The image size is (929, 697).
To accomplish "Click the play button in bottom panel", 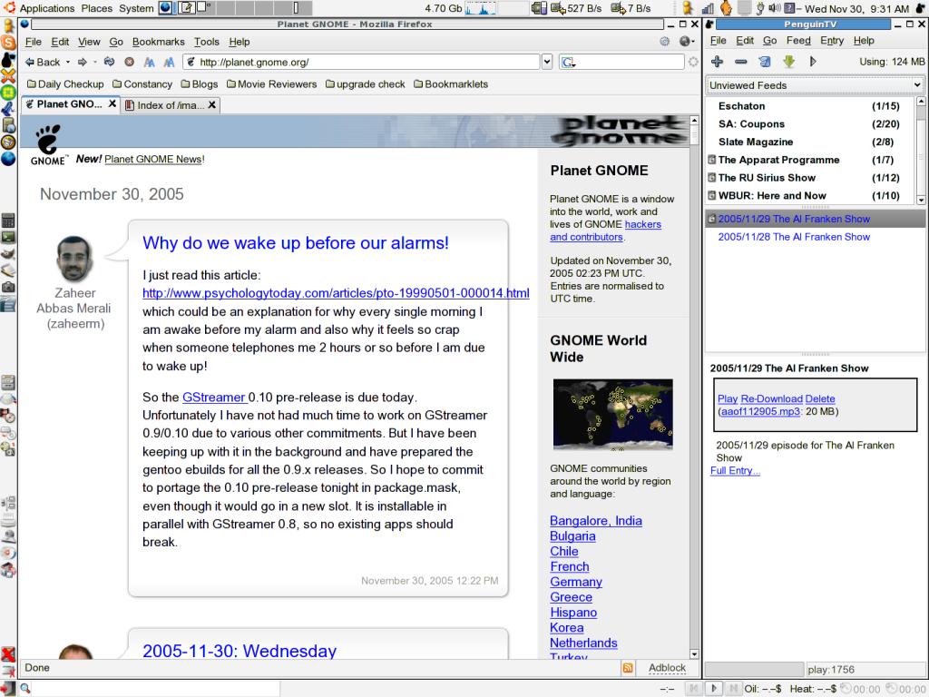I will 714,688.
